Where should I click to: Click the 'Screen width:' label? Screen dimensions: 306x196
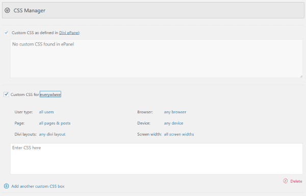pos(149,134)
